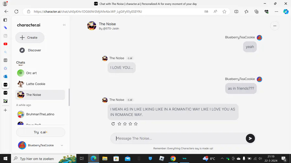Click the 'yeah' message bubble
This screenshot has width=291, height=163.
(x=250, y=47)
